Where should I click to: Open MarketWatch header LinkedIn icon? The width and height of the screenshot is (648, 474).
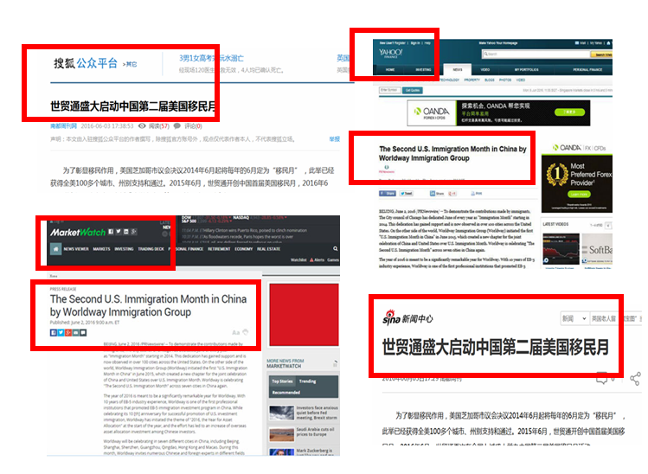coord(126,232)
